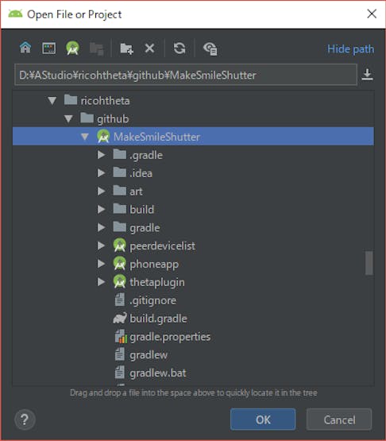Screen dimensions: 386x441
Task: Open the path history download arrow
Action: 367,75
